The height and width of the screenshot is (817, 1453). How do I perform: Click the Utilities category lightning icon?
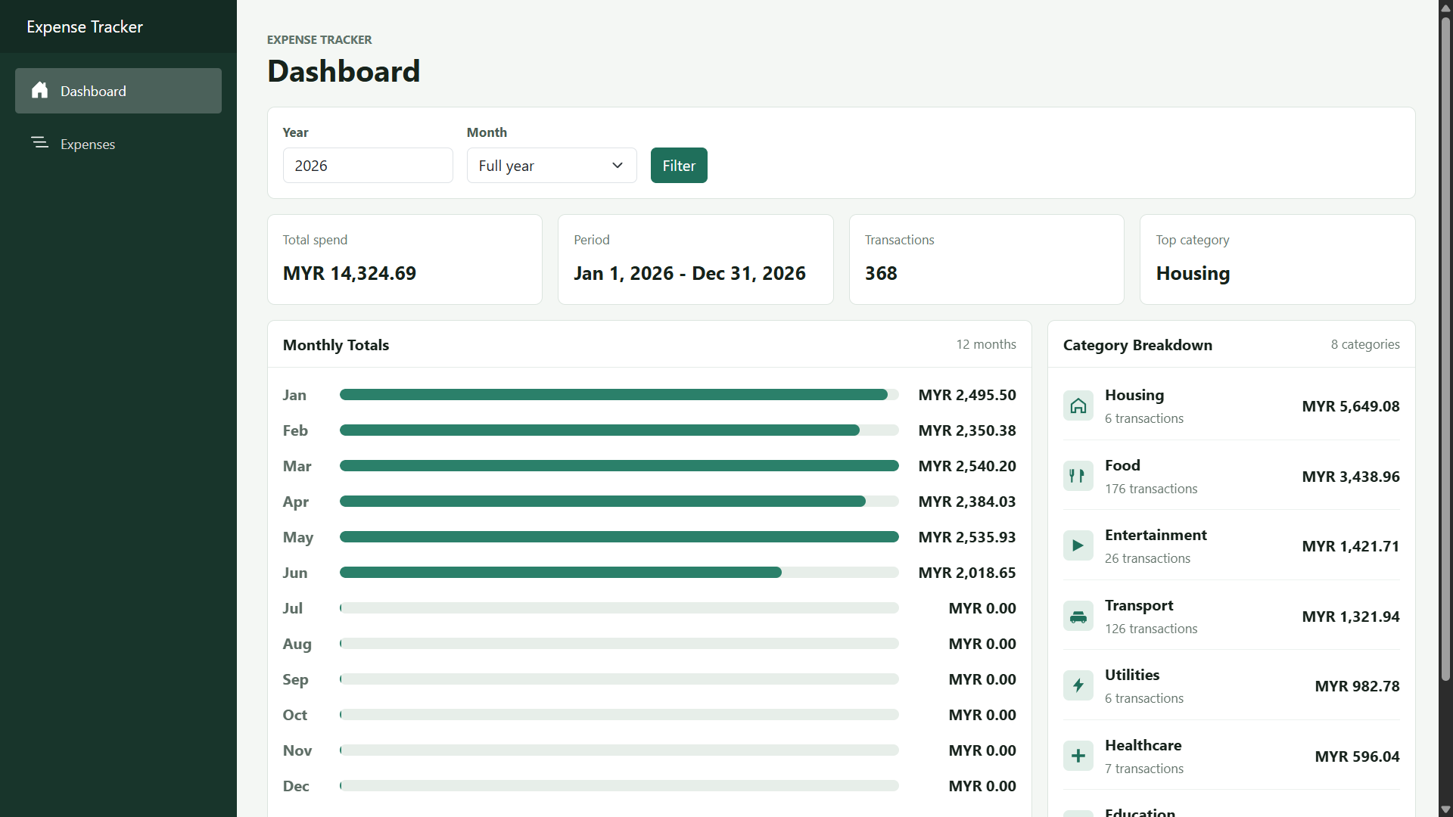(1078, 686)
